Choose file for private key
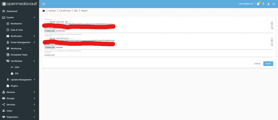The width and height of the screenshot is (278, 120). pos(50,31)
